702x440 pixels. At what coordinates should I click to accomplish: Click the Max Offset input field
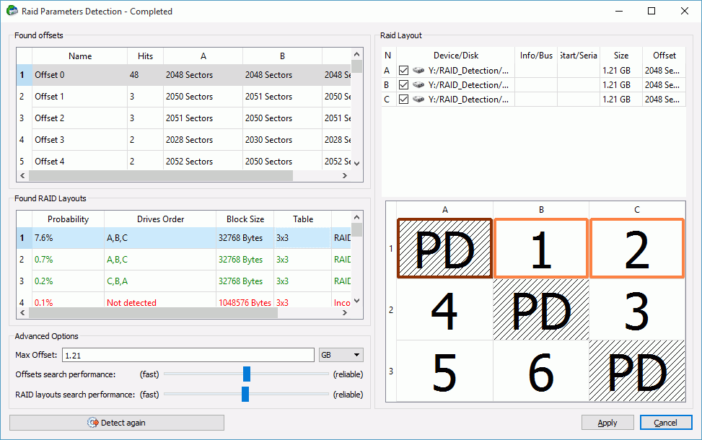[188, 355]
